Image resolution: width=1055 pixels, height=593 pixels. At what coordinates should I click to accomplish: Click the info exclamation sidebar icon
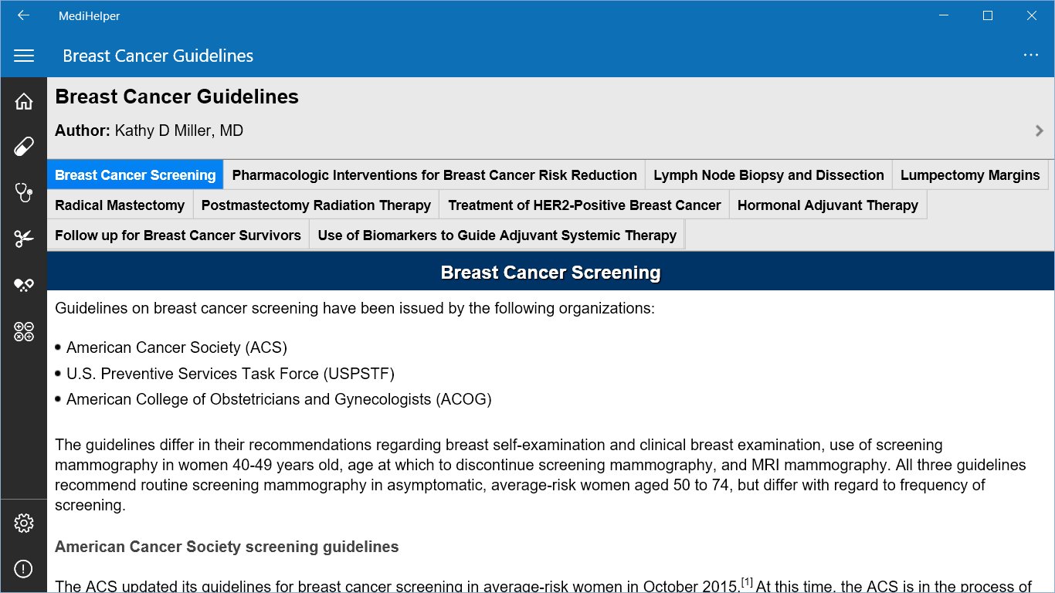coord(24,570)
